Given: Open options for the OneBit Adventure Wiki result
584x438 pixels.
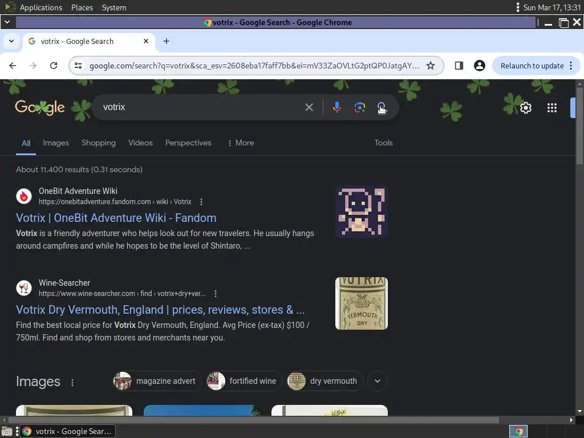Looking at the screenshot, I should (x=201, y=202).
